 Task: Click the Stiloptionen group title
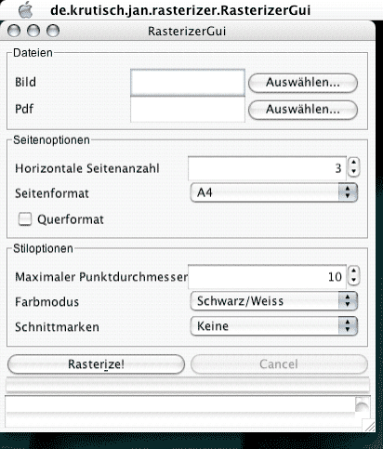click(x=43, y=248)
